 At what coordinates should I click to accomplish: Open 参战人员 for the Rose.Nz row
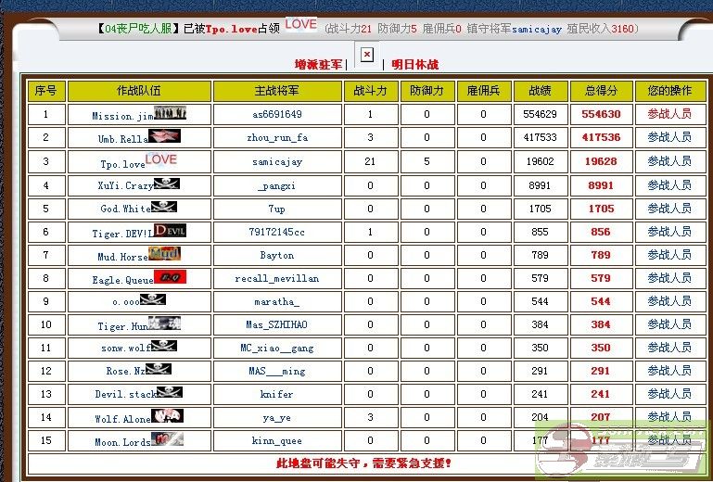coord(669,371)
